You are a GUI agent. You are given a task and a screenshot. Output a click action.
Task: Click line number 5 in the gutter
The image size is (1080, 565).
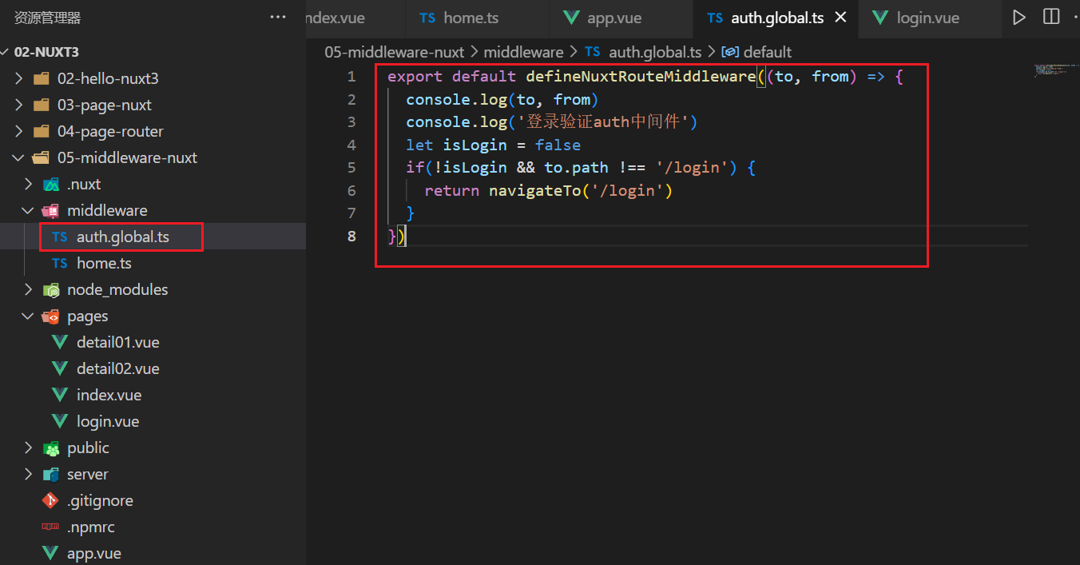point(351,168)
